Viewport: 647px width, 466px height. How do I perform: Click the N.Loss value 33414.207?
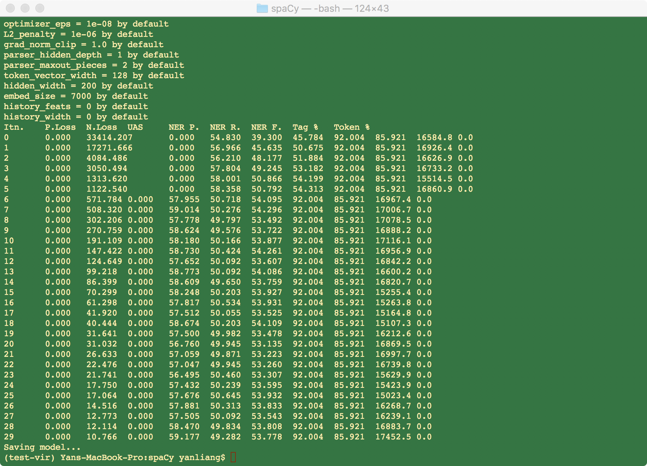[x=109, y=138]
